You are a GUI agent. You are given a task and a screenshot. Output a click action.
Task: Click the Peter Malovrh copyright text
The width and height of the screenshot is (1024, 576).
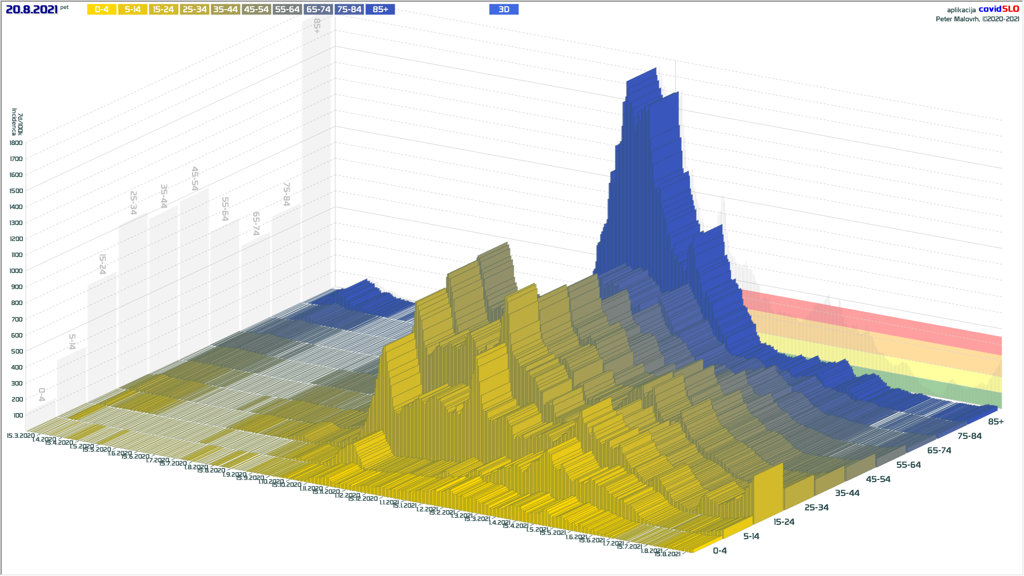(x=977, y=19)
